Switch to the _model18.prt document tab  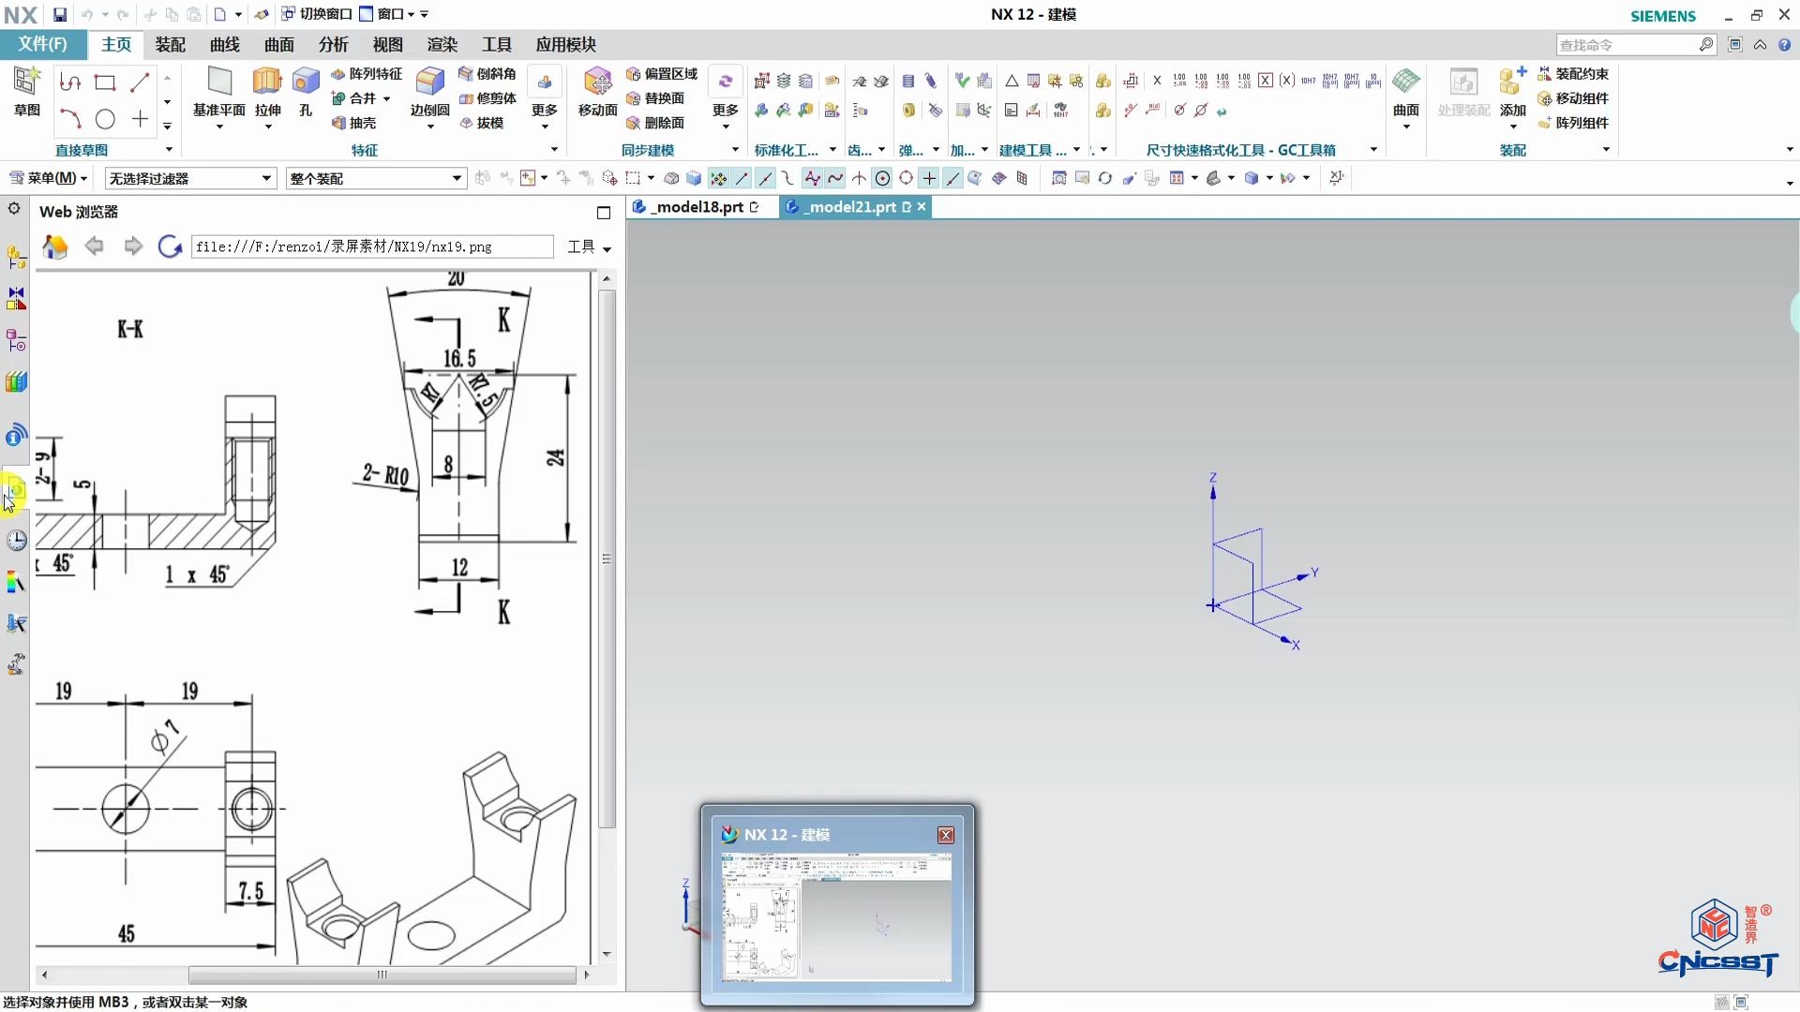tap(698, 207)
